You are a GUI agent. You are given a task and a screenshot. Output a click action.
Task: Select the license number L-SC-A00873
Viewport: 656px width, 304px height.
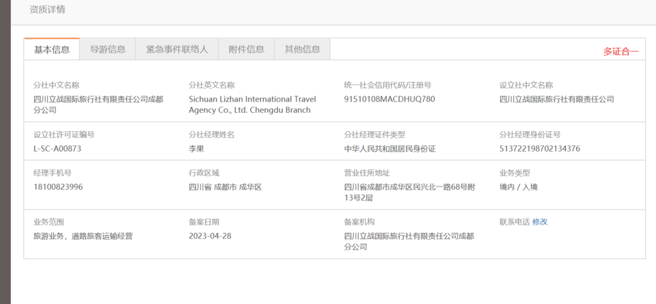[x=57, y=148]
